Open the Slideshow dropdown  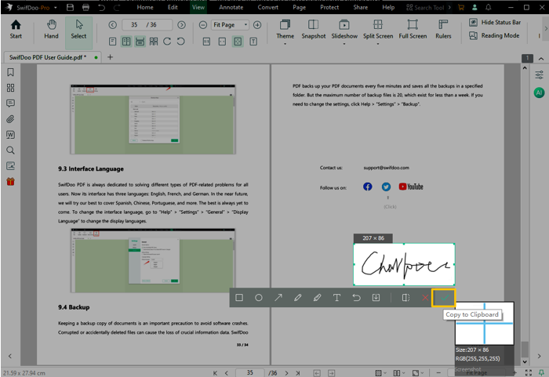coord(344,32)
